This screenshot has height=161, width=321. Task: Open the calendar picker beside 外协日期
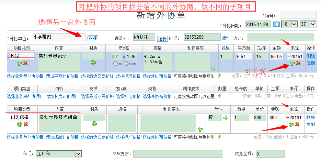(x=276, y=24)
